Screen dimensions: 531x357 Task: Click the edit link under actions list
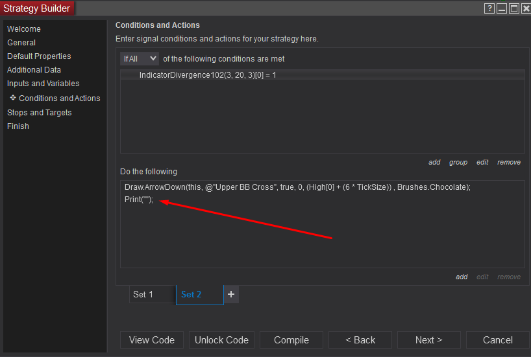482,277
